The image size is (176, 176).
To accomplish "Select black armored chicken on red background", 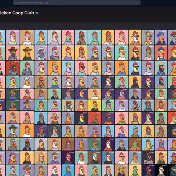I will point(13,68).
